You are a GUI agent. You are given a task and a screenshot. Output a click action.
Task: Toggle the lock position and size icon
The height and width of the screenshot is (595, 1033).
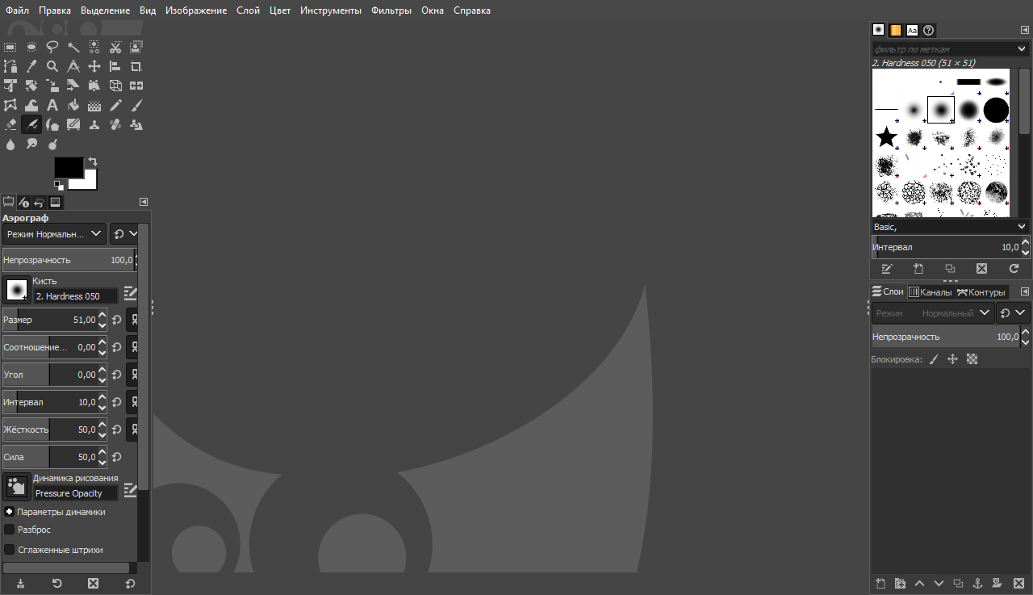(952, 359)
